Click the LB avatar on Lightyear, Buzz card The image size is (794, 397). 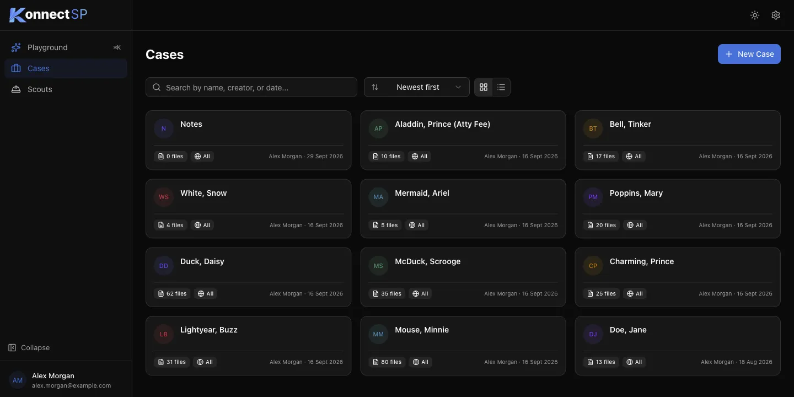164,334
